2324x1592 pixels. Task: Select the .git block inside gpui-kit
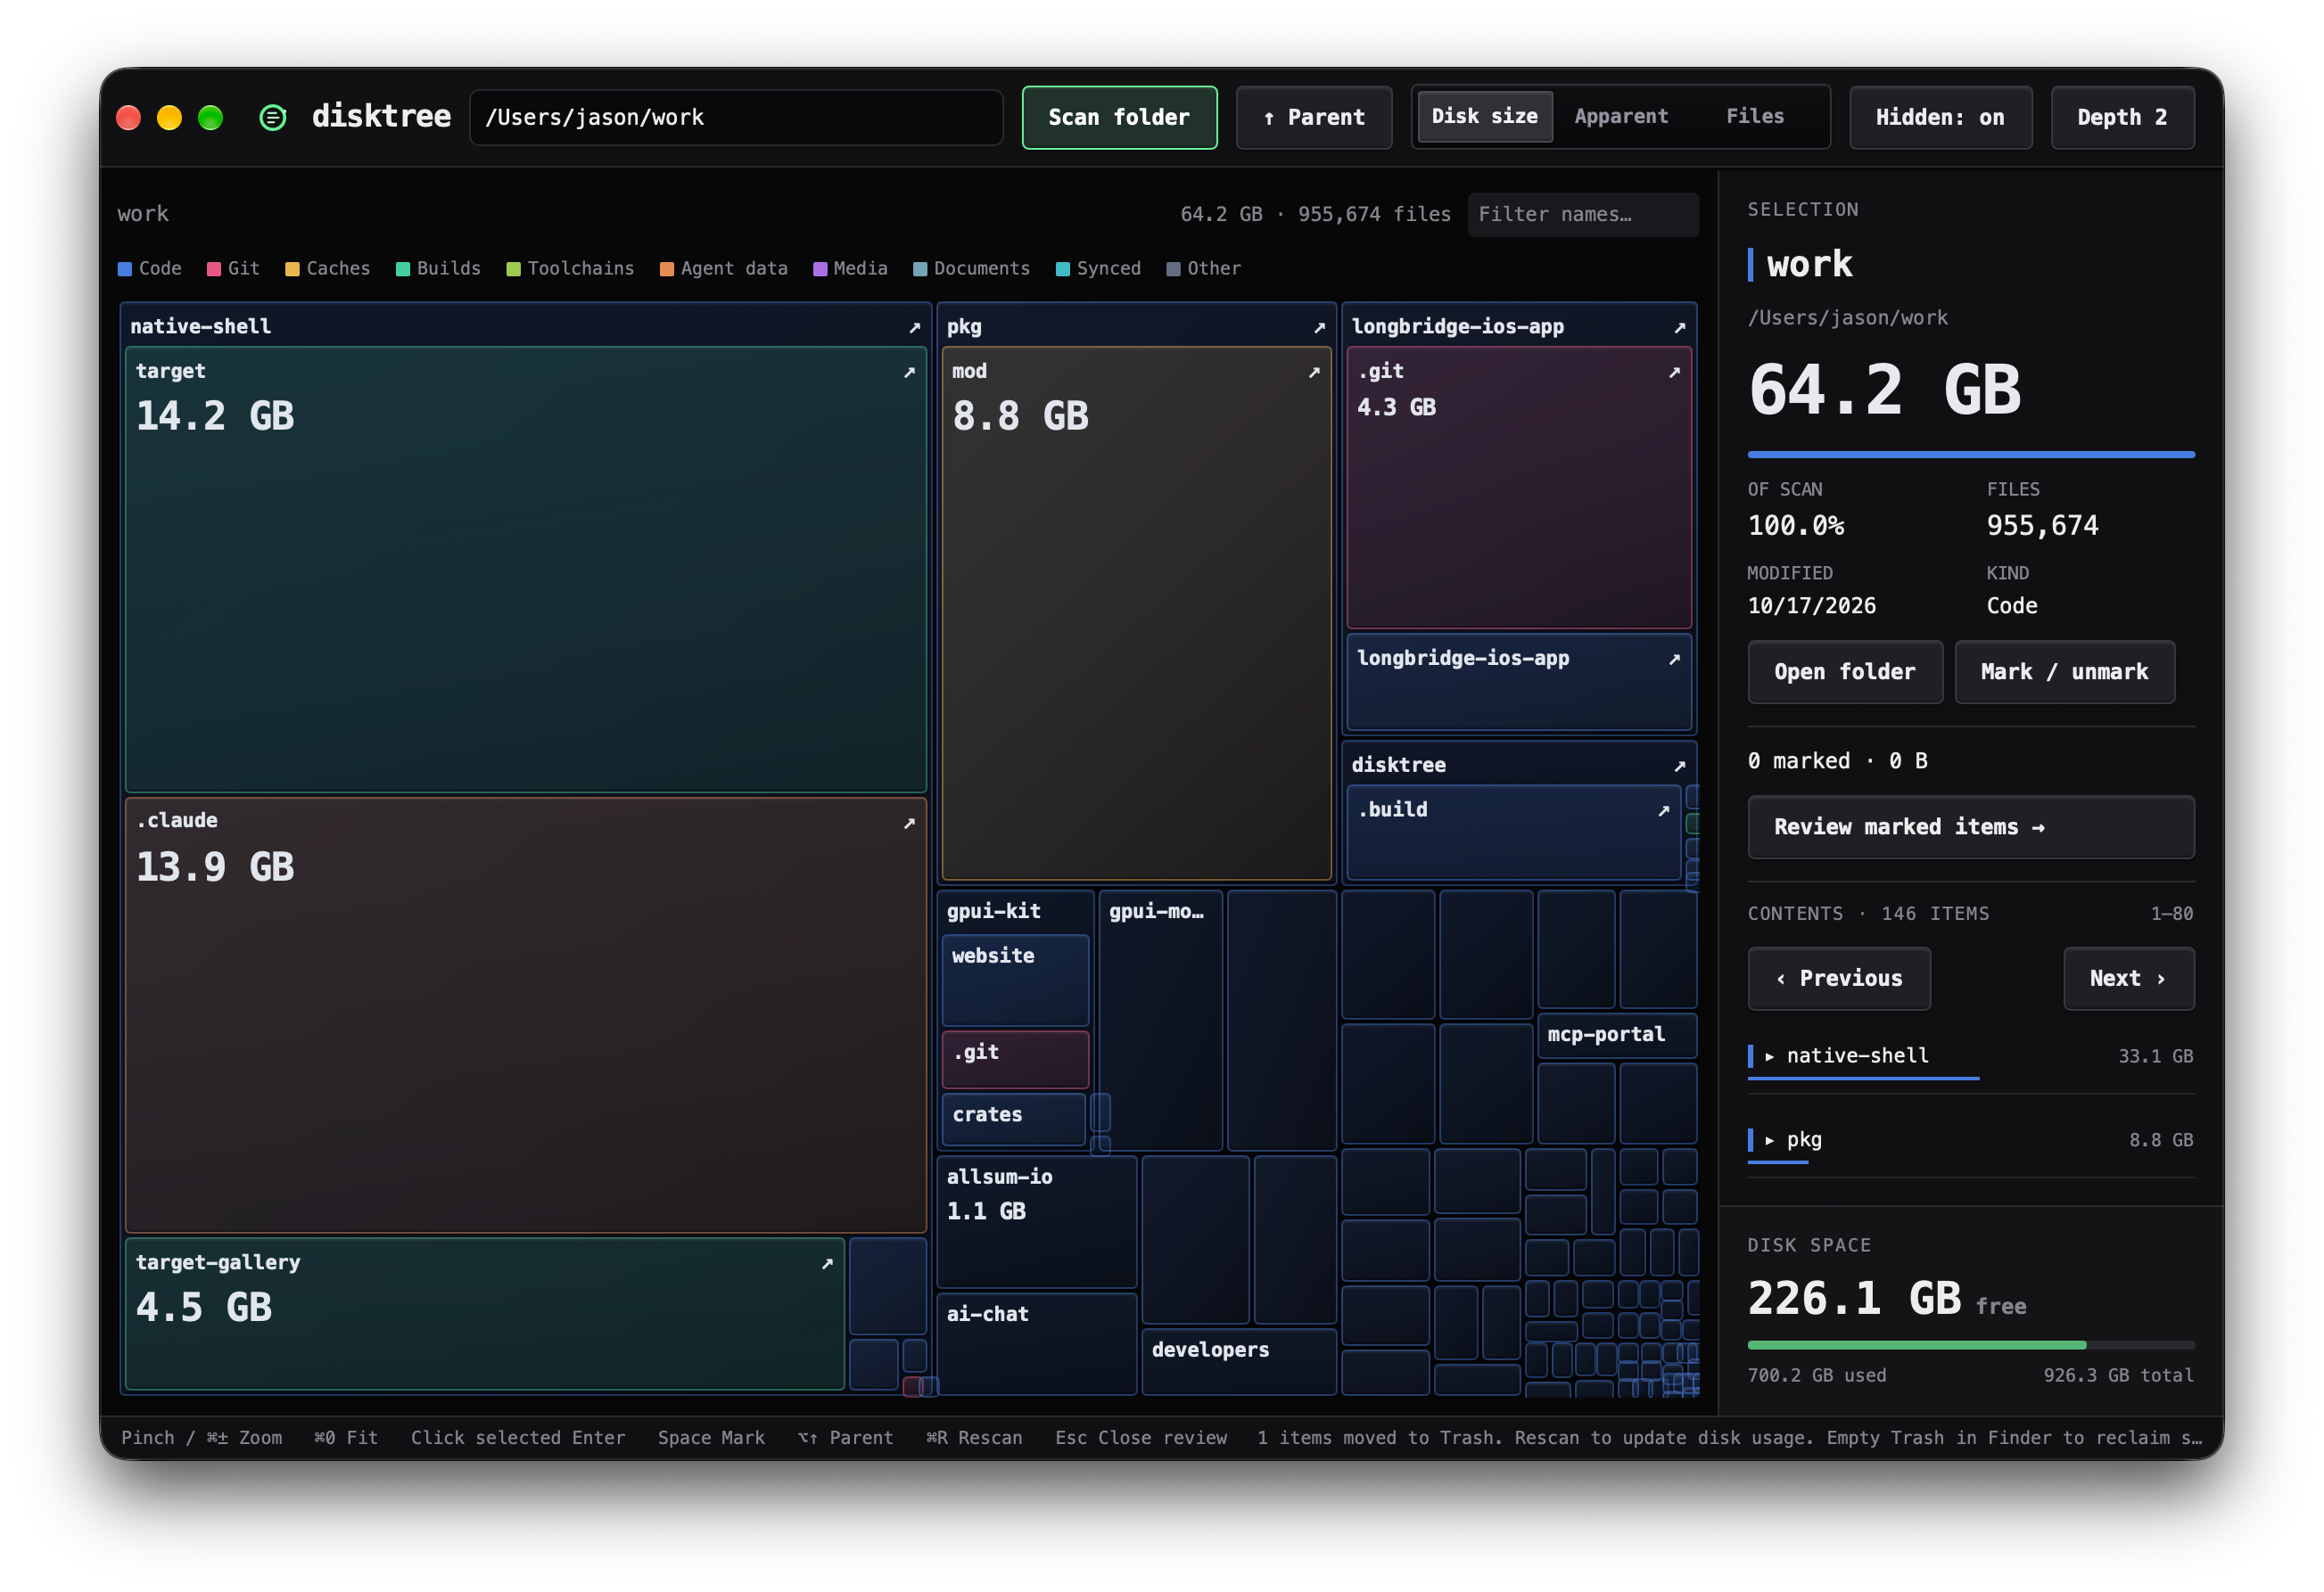1015,1059
